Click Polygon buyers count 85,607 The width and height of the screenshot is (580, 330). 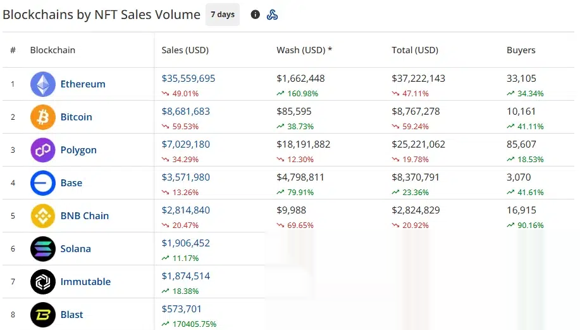pos(521,144)
